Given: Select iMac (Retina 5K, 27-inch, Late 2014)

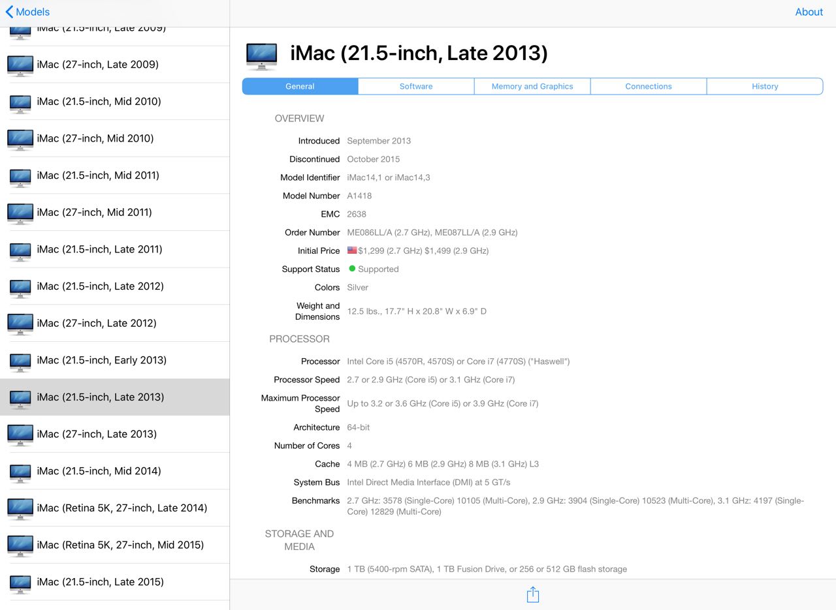Looking at the screenshot, I should (x=115, y=508).
